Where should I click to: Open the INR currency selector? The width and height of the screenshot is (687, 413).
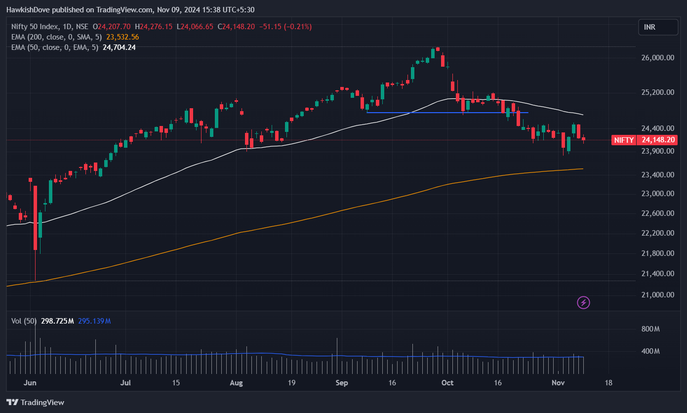[x=658, y=27]
